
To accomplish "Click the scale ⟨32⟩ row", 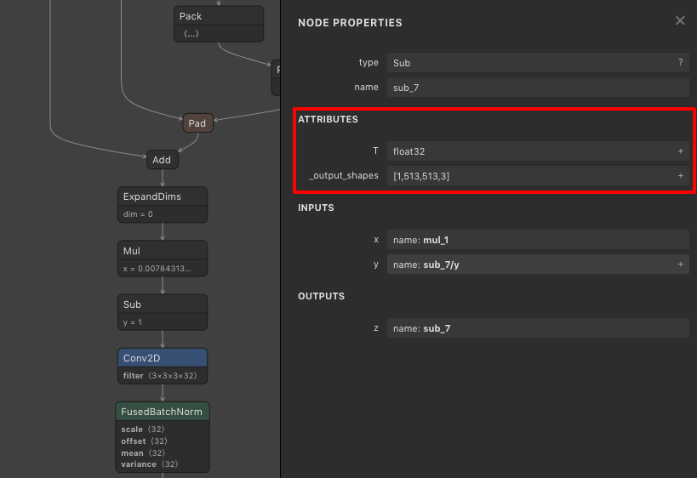I will (x=143, y=430).
